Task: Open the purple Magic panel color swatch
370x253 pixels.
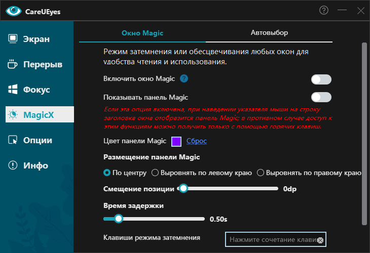Action: click(176, 141)
